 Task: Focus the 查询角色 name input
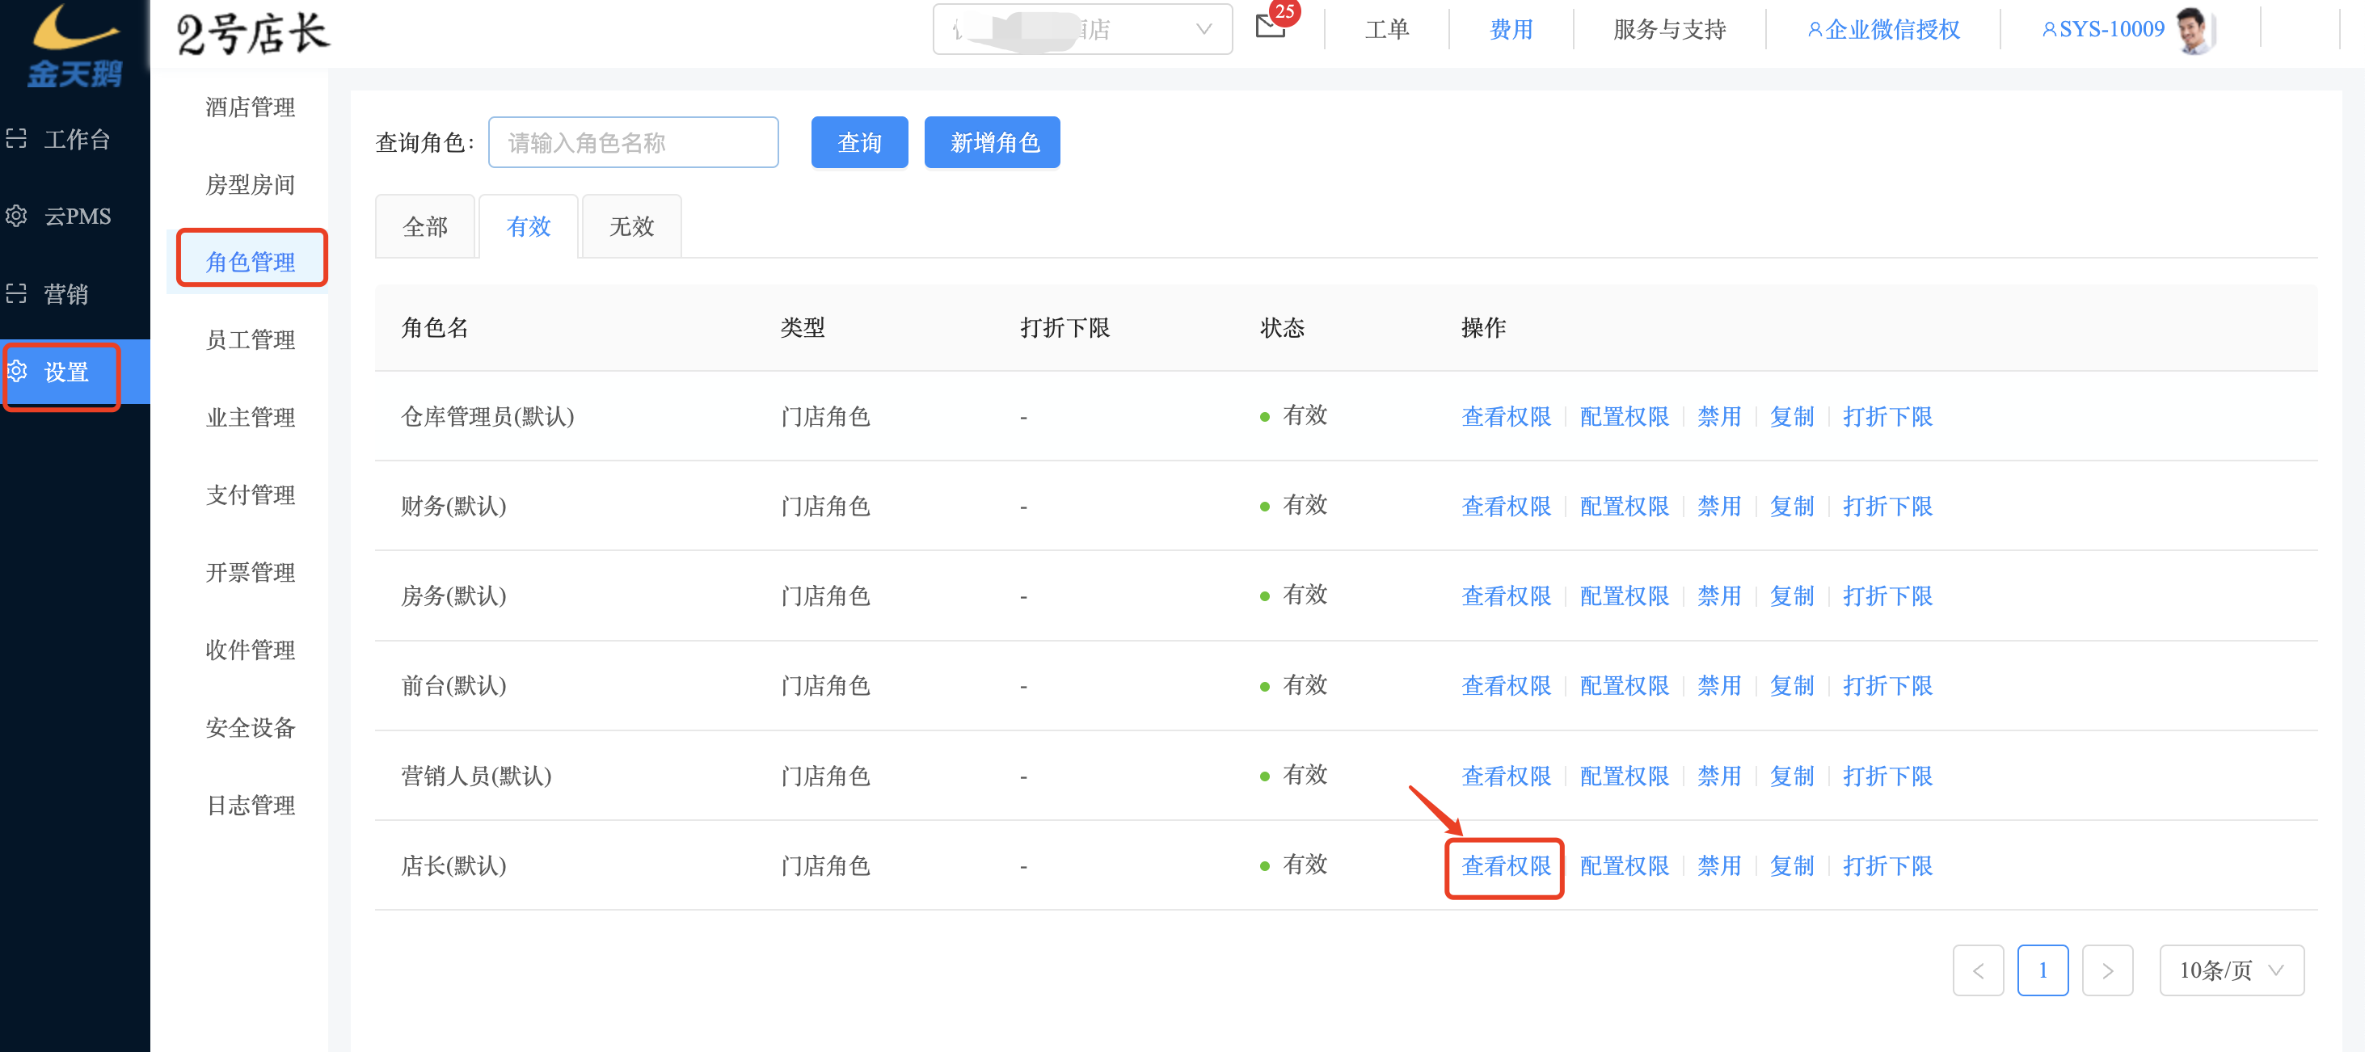coord(634,142)
